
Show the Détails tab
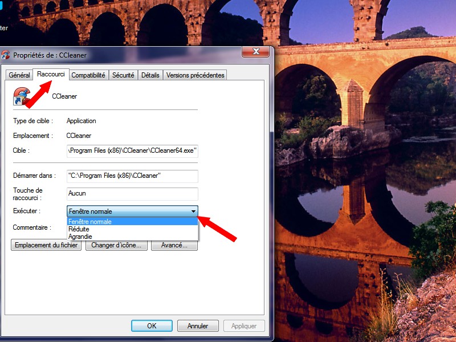(x=150, y=75)
